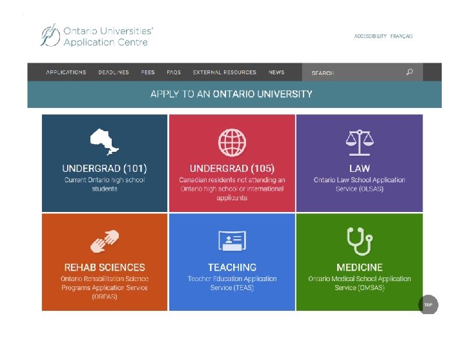Open the Accessibility link
This screenshot has height=349, width=465.
pyautogui.click(x=371, y=36)
